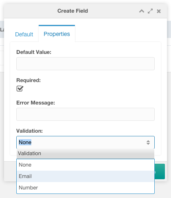Focus the Error Message text field
Image resolution: width=171 pixels, height=198 pixels.
[85, 114]
